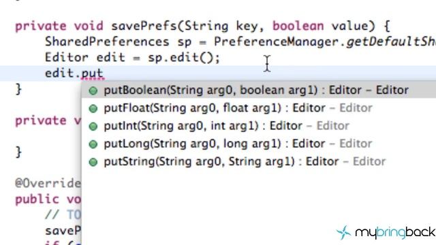Viewport: 436px width, 245px height.
Task: Select putLong autocomplete entry
Action: (259, 144)
